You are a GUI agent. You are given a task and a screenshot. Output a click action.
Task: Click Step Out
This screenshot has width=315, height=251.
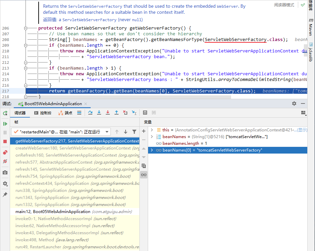pos(117,113)
